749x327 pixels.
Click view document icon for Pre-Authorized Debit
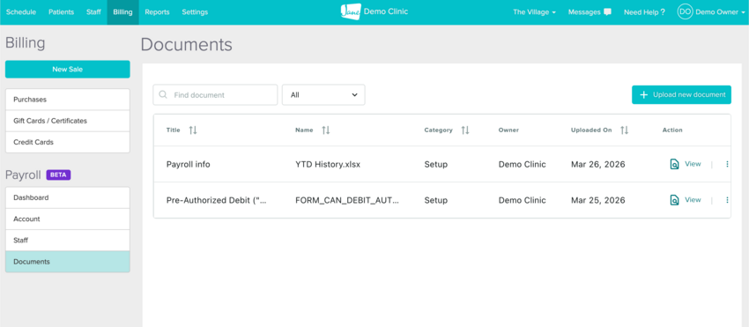click(x=674, y=200)
